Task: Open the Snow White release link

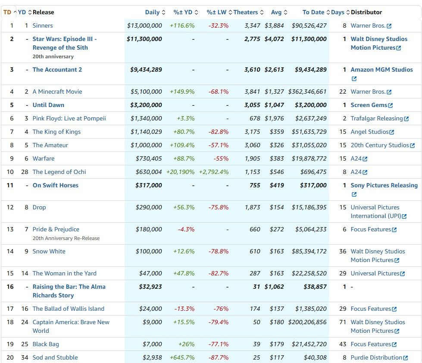Action: coord(49,252)
